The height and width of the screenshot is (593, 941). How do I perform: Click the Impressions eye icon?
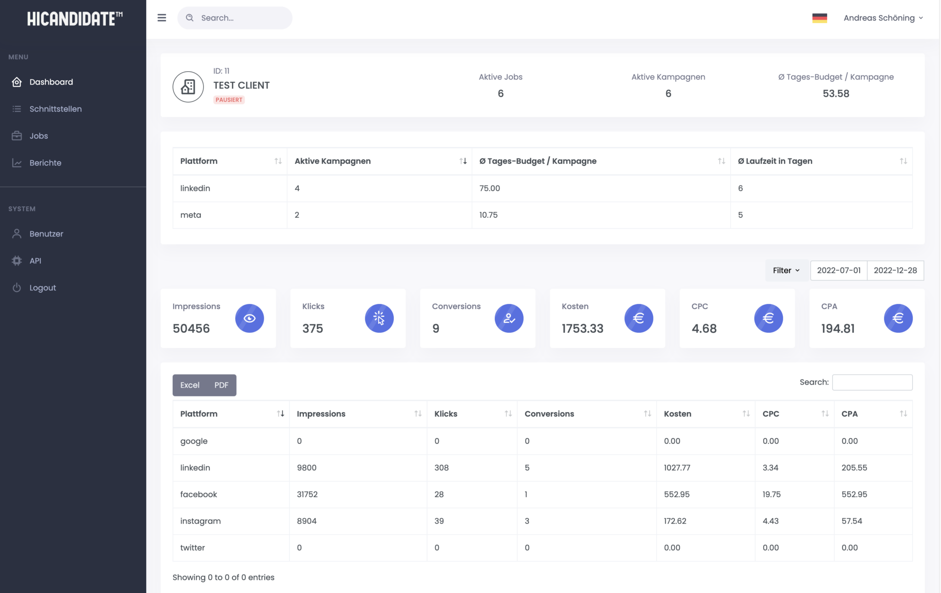(249, 318)
